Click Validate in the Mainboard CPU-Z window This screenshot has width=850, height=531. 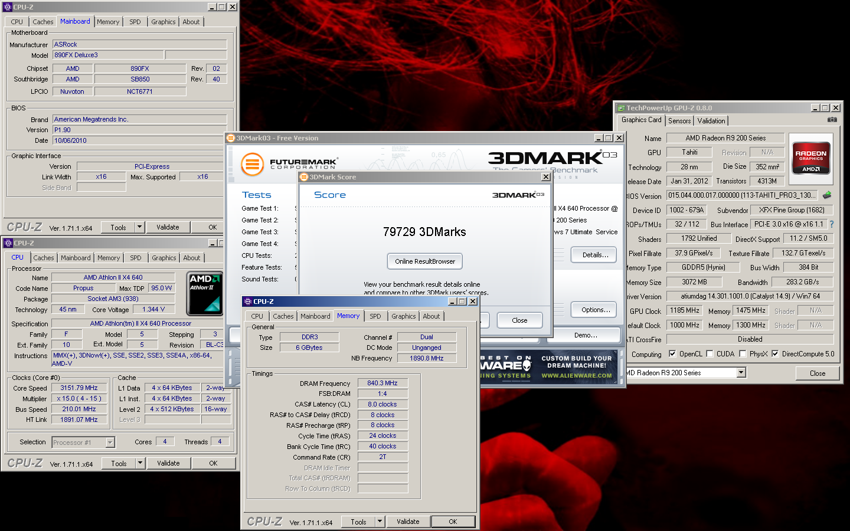(168, 227)
